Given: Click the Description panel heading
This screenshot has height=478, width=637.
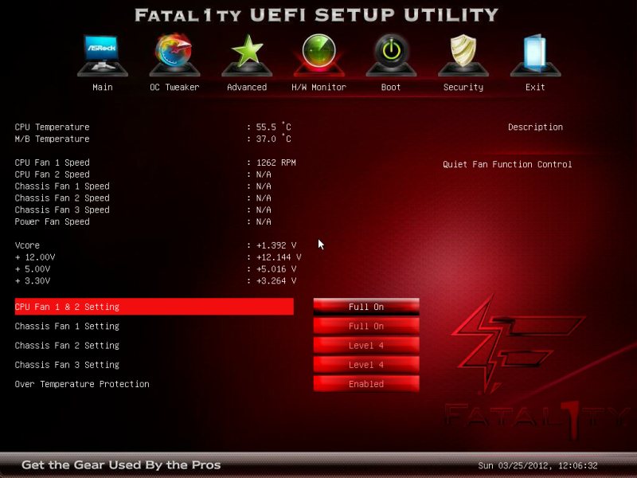Looking at the screenshot, I should click(535, 127).
